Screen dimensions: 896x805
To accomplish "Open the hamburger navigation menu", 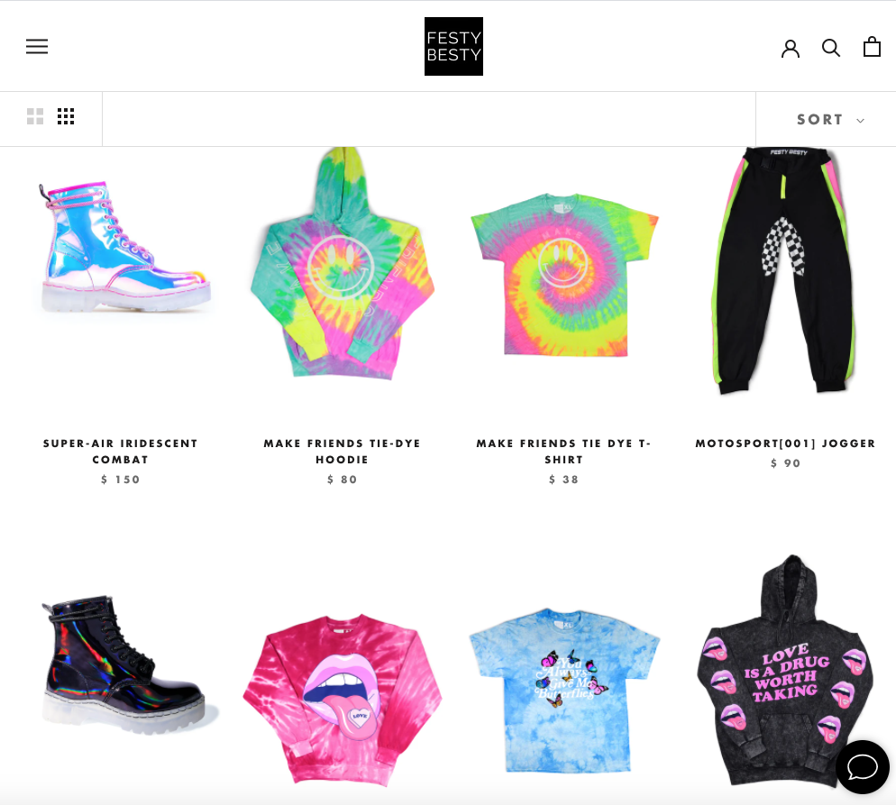I will pos(37,46).
